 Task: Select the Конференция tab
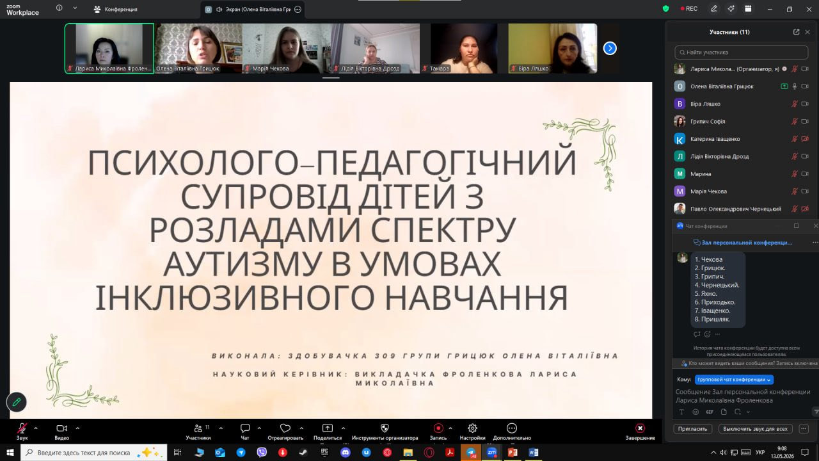(115, 10)
